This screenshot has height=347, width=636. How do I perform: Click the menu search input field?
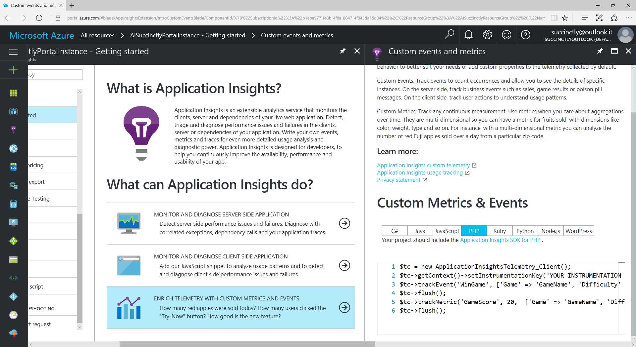(55, 75)
